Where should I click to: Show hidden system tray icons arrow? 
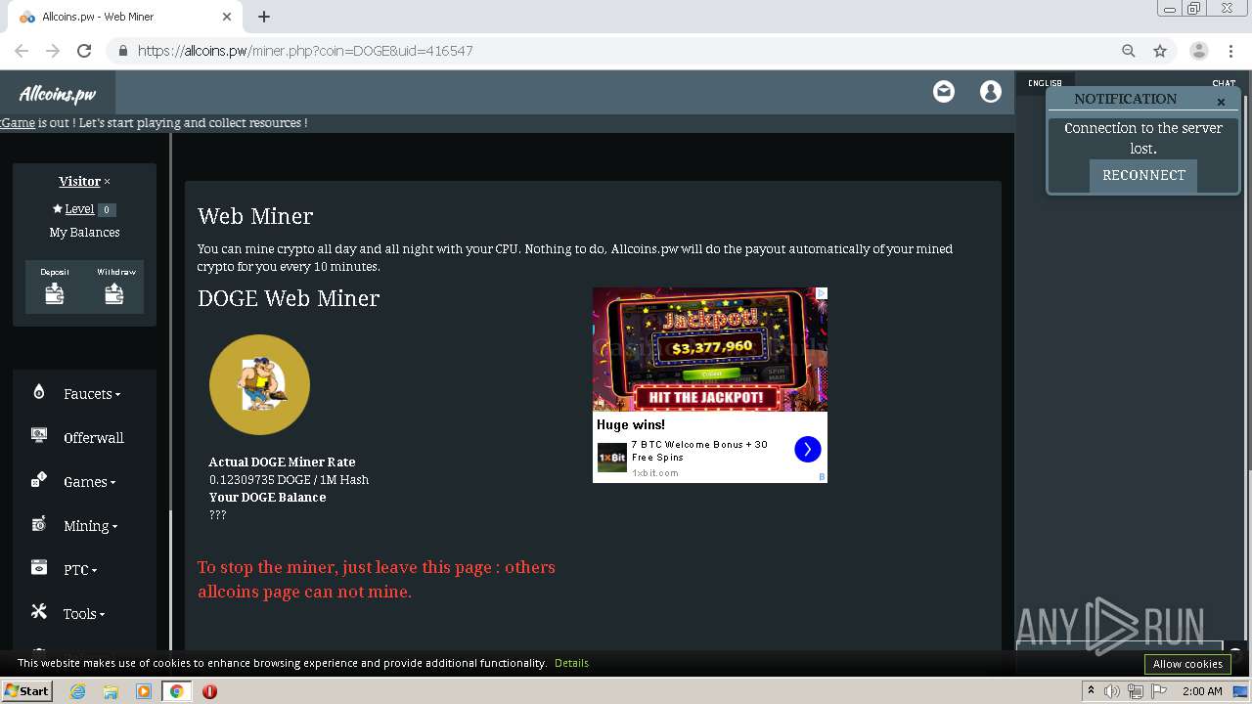(1091, 691)
